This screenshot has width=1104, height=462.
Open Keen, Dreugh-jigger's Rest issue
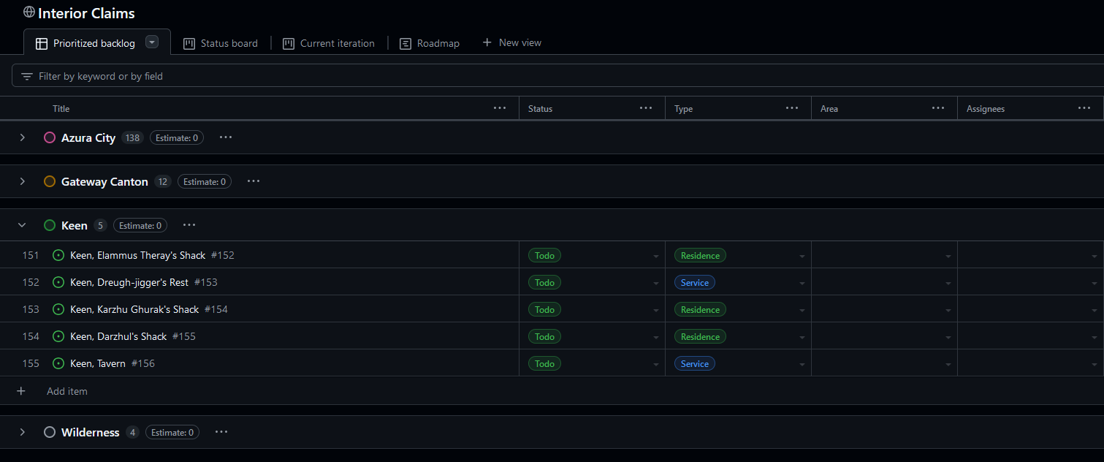point(129,282)
